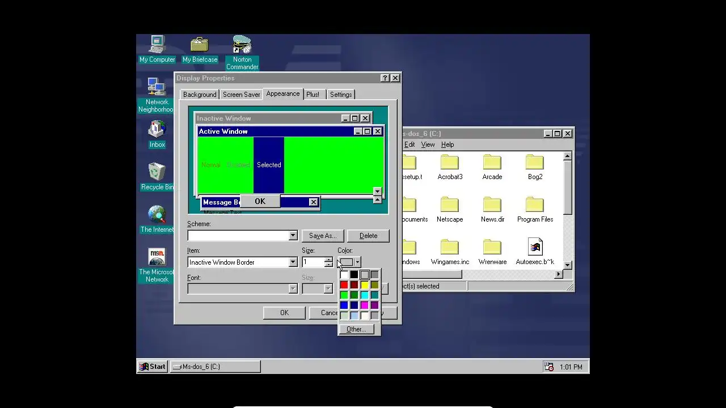Pick the bright red color swatch
Viewport: 726px width, 408px height.
click(344, 285)
